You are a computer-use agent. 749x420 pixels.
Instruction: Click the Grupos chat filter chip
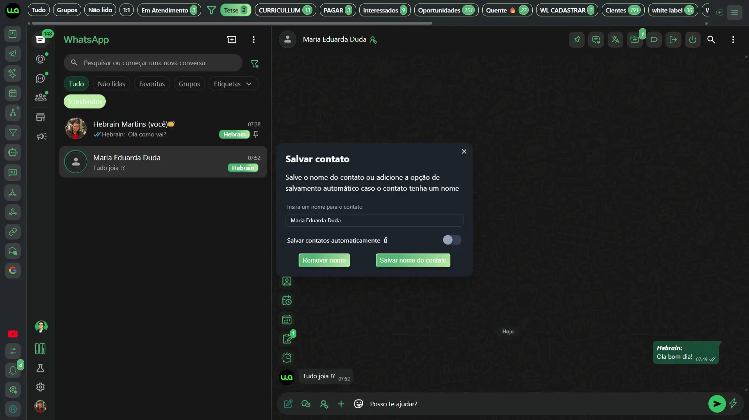coord(189,84)
